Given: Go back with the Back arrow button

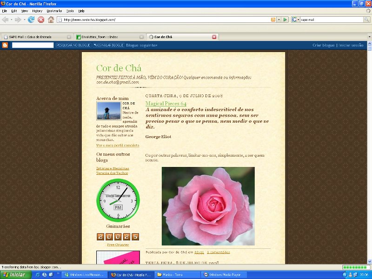Looking at the screenshot, I should pos(5,20).
